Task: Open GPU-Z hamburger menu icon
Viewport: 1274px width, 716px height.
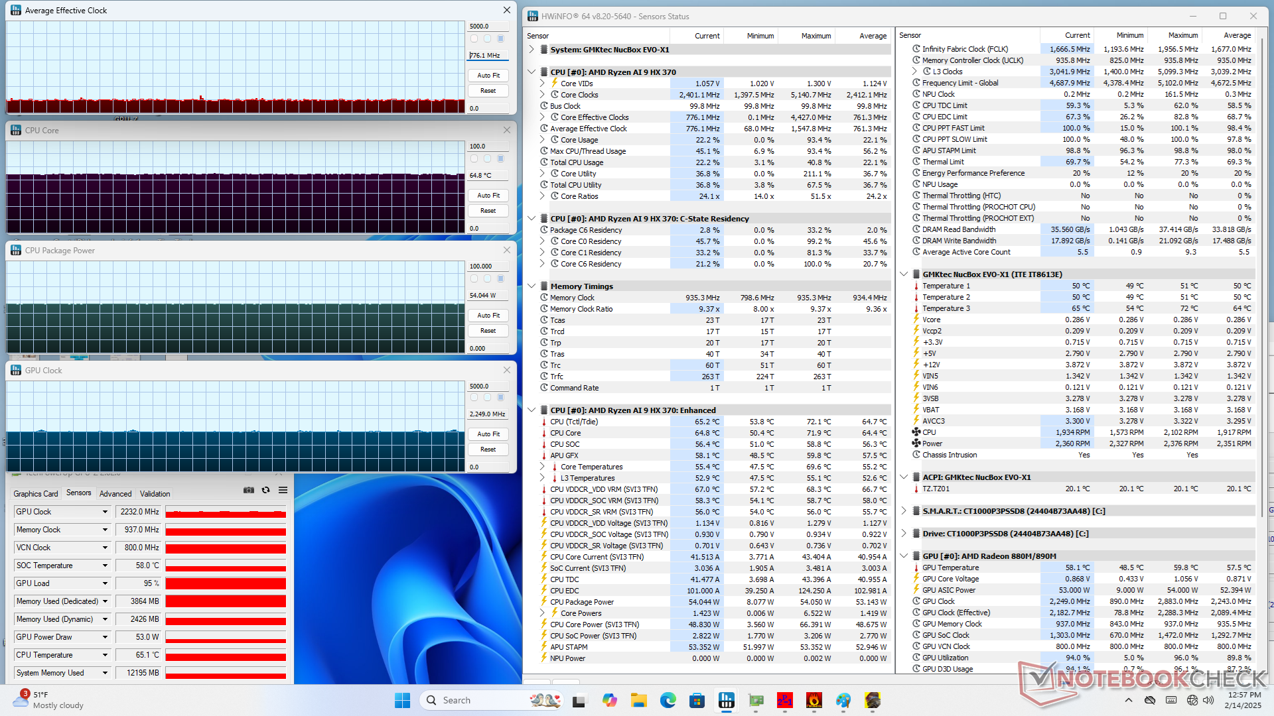Action: point(283,491)
